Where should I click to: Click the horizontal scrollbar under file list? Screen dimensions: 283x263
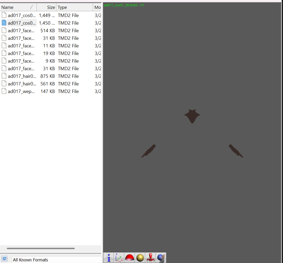pyautogui.click(x=41, y=248)
